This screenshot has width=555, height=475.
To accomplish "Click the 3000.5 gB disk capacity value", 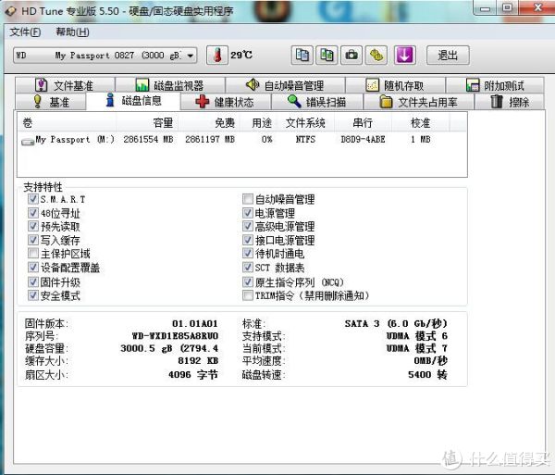I will tap(169, 348).
